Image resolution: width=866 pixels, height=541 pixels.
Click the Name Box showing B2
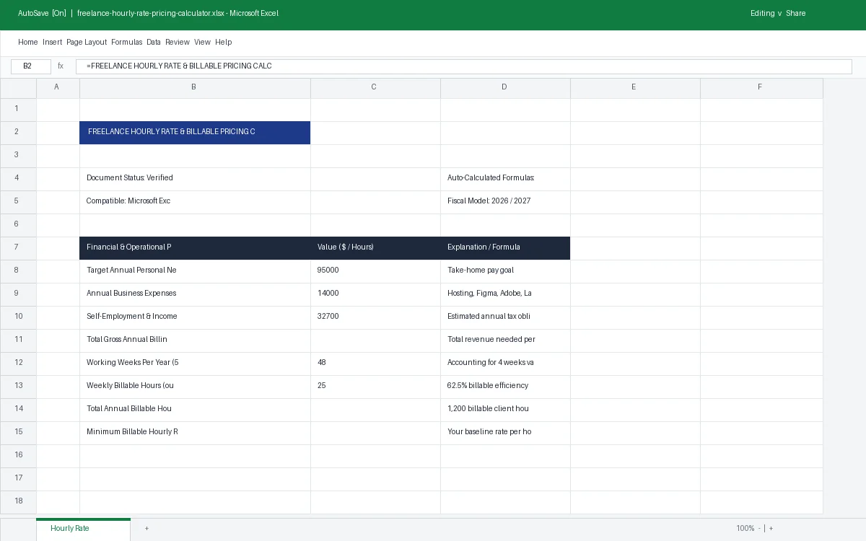pos(31,66)
